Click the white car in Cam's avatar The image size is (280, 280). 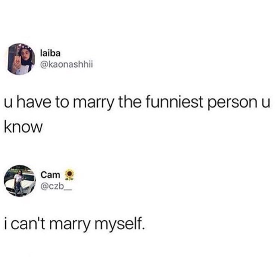pyautogui.click(x=20, y=185)
